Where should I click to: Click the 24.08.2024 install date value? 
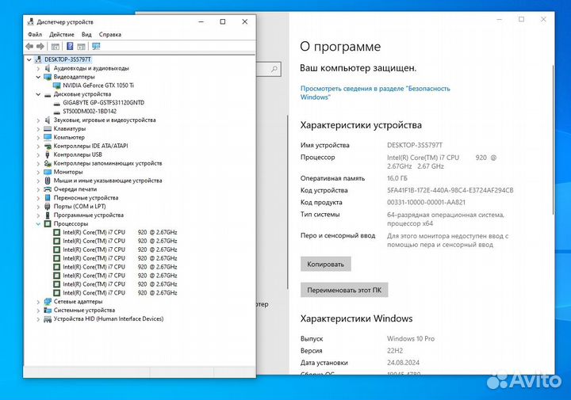click(x=403, y=363)
